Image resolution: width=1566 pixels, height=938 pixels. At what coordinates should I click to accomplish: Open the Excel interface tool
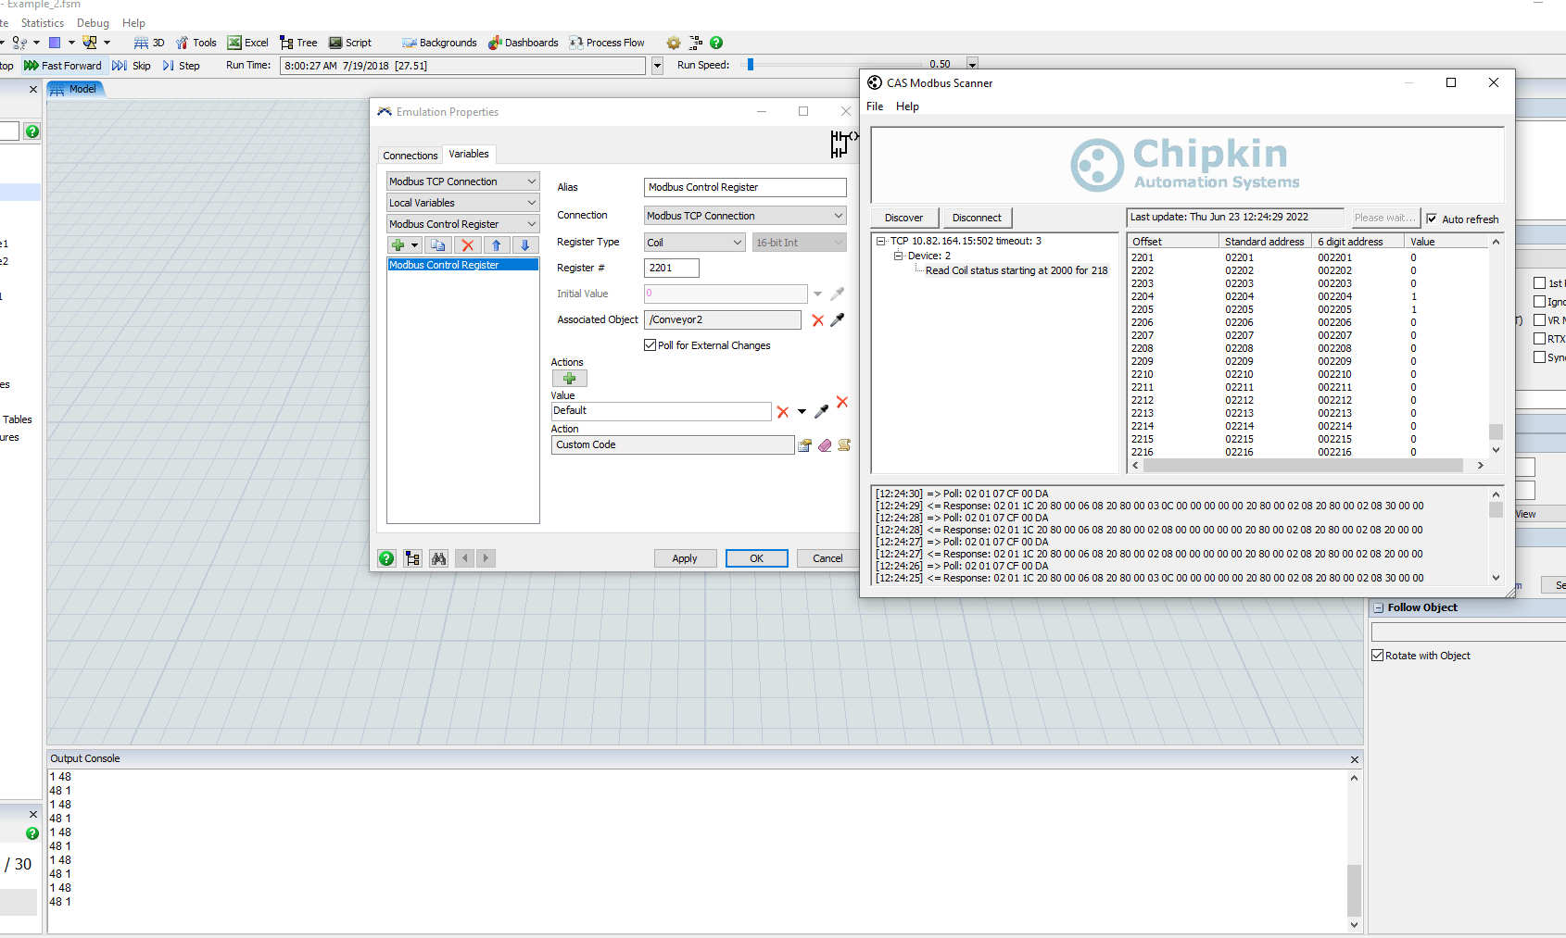coord(247,43)
